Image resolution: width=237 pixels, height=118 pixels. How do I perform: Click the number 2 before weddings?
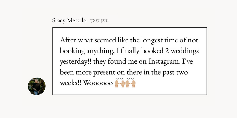[166, 51]
